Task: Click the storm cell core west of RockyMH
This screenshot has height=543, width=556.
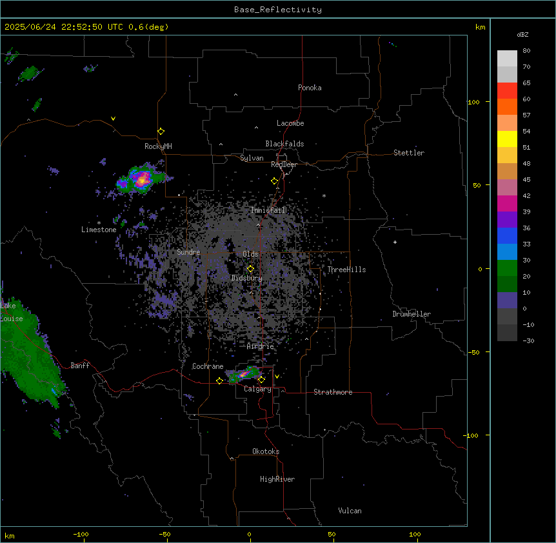Action: [143, 179]
